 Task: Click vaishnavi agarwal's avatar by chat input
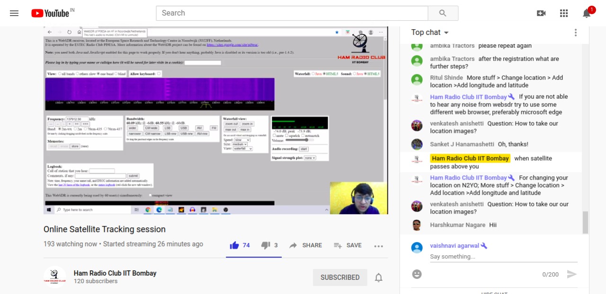[x=417, y=248]
